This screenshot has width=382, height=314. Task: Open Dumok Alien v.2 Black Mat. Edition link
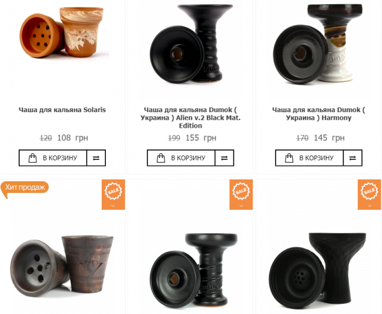(x=191, y=118)
